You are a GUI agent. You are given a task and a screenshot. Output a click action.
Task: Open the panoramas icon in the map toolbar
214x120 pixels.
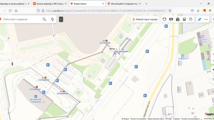(171, 19)
